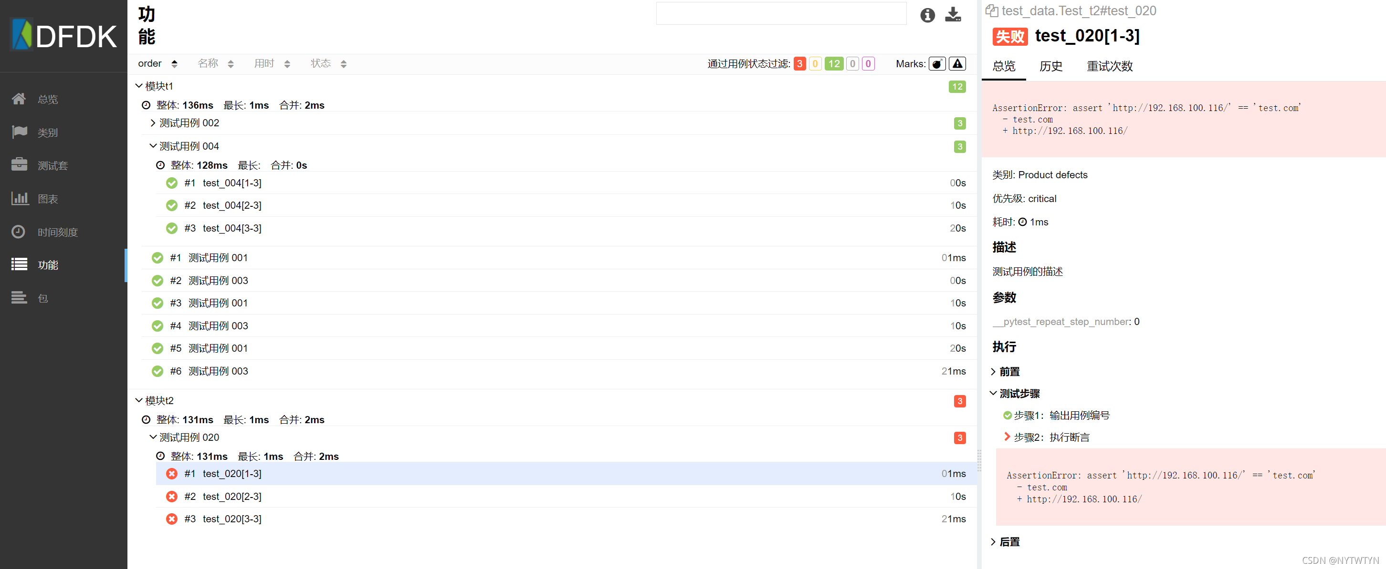
Task: Open 图表 bar chart icon in sidebar
Action: (20, 198)
